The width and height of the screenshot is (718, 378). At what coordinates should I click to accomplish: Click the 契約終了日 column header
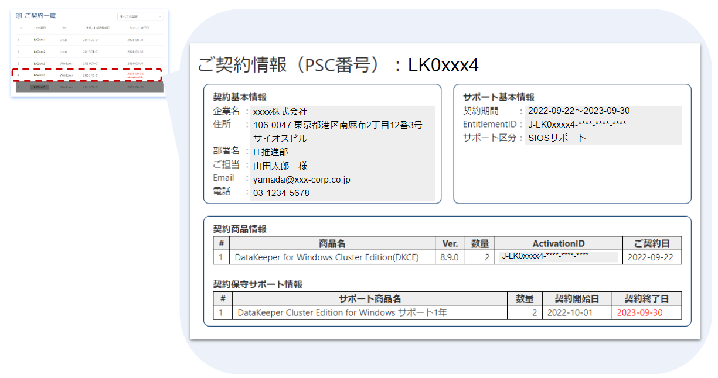click(647, 298)
